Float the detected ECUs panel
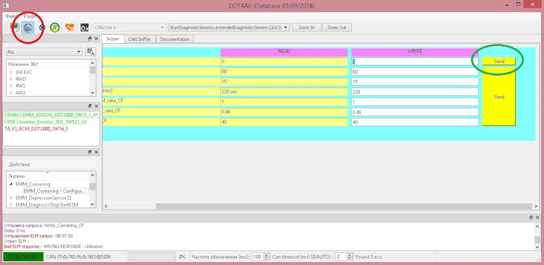The width and height of the screenshot is (544, 265). (90, 106)
